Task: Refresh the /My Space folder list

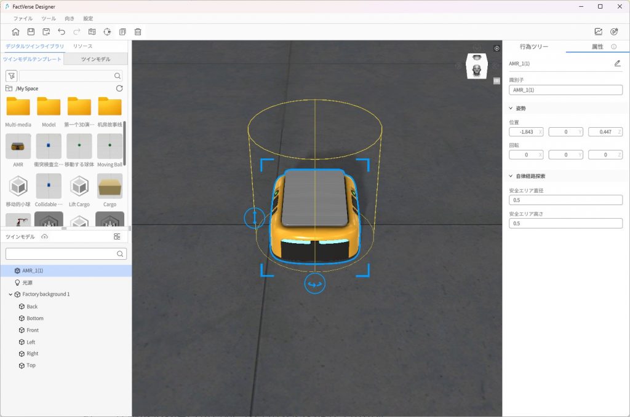Action: [119, 88]
